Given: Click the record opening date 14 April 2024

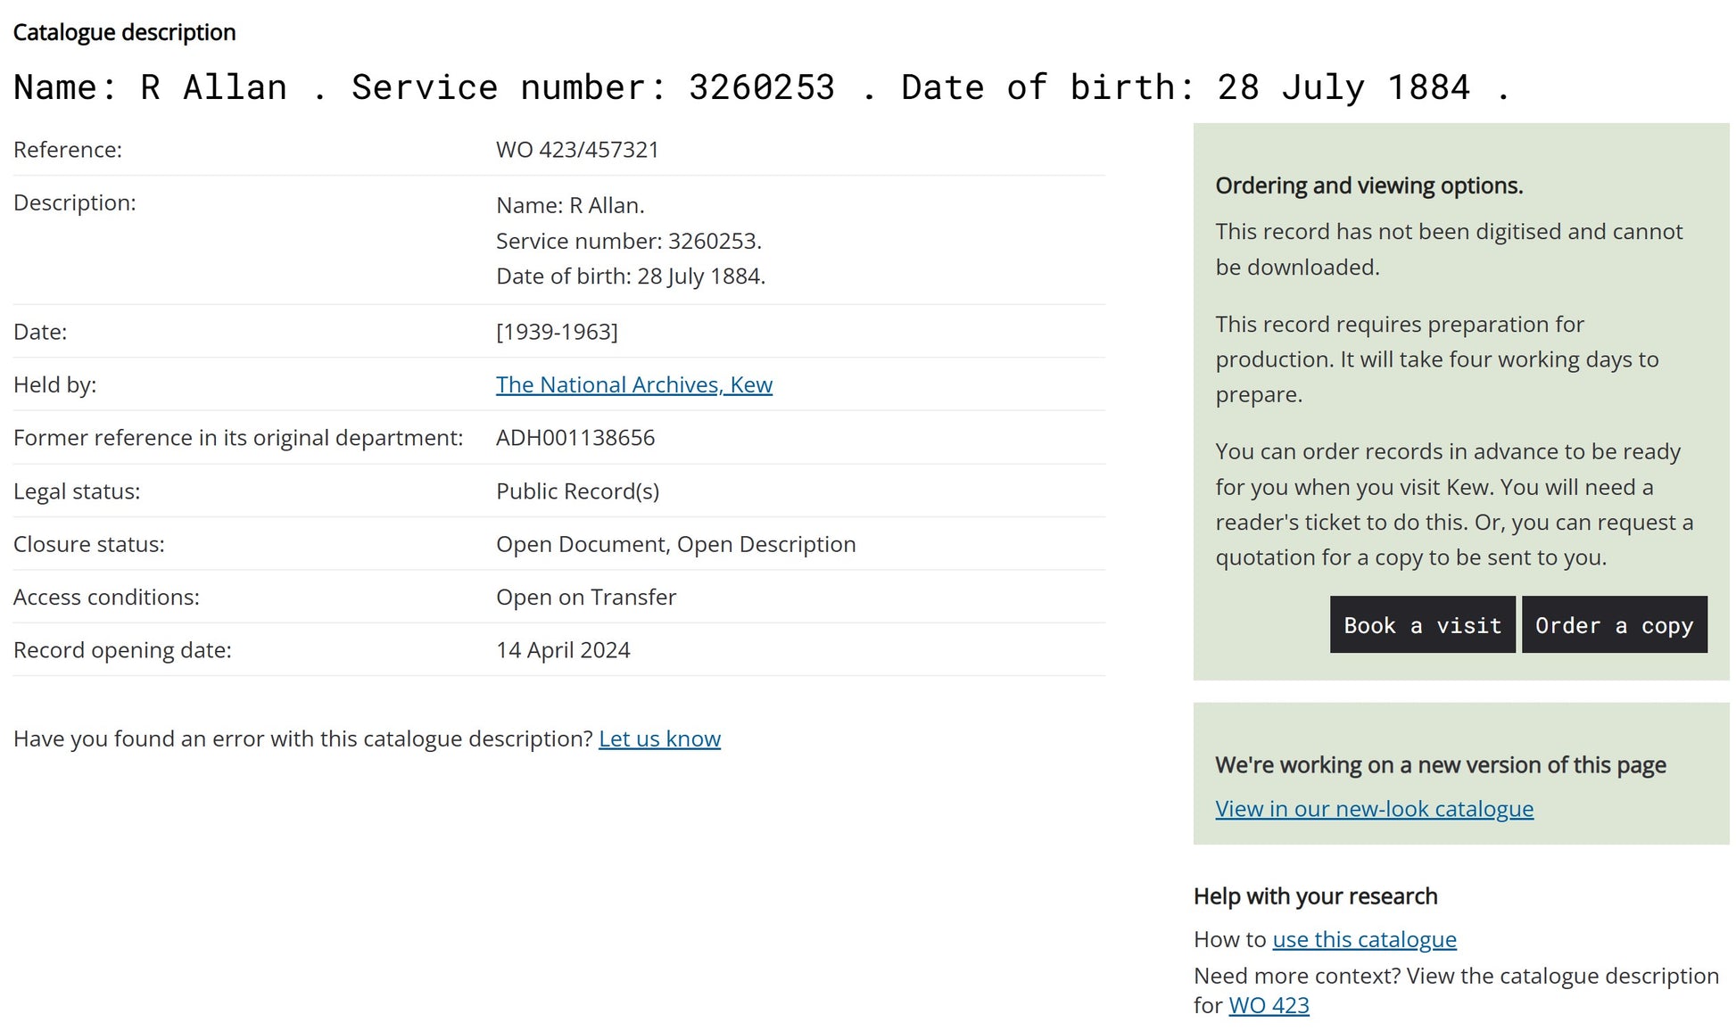Looking at the screenshot, I should pos(563,650).
